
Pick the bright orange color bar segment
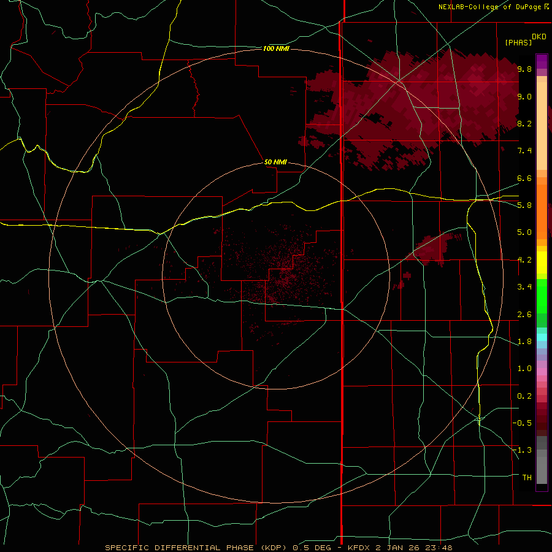[542, 211]
